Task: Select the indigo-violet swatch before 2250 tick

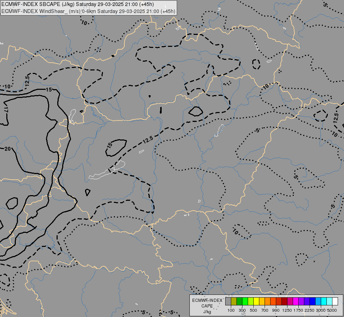Action: [x=307, y=301]
